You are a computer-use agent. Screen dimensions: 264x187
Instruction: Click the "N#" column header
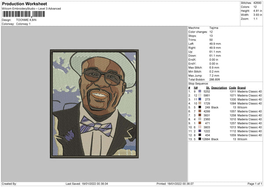click(195, 88)
